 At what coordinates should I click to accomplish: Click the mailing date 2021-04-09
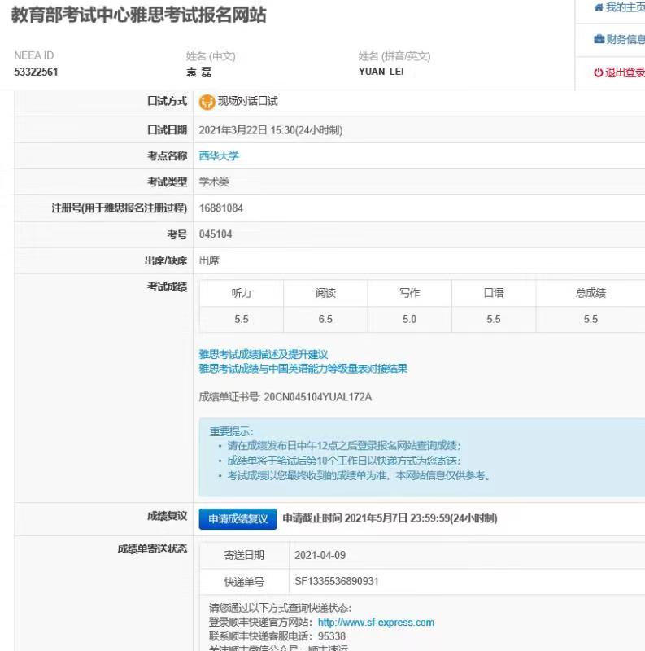pyautogui.click(x=320, y=556)
